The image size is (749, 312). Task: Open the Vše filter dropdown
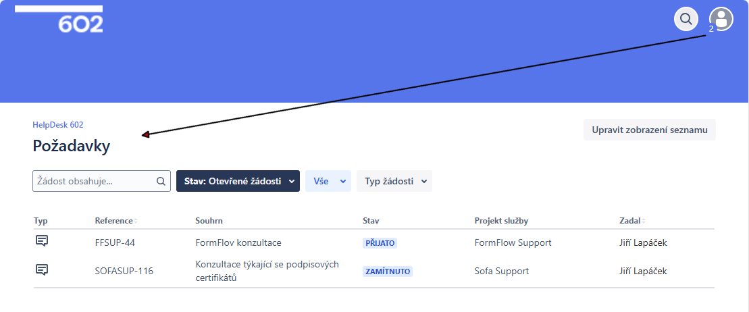pos(328,181)
